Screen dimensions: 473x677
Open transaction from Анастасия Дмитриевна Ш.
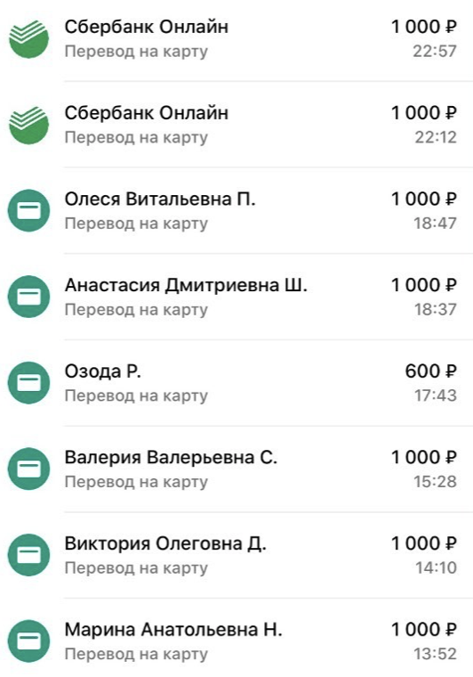(236, 297)
